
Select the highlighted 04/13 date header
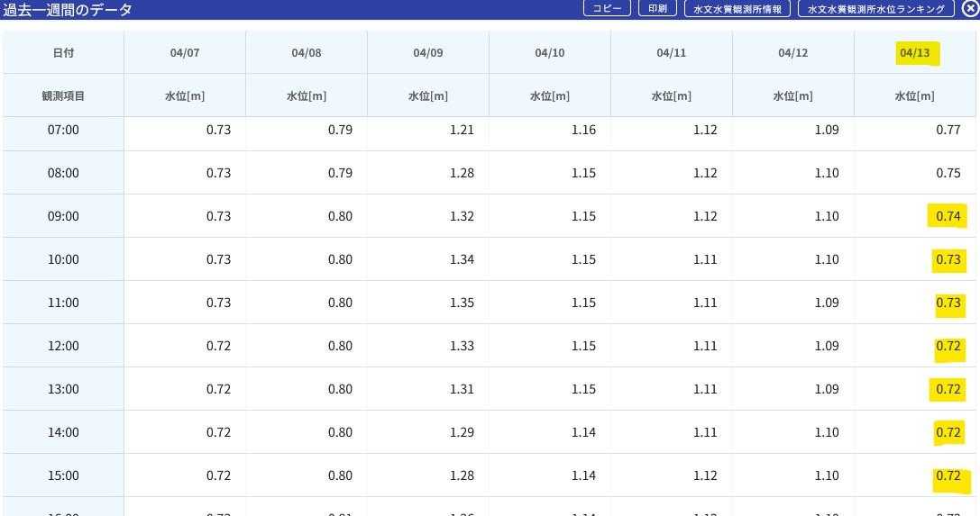pyautogui.click(x=914, y=53)
